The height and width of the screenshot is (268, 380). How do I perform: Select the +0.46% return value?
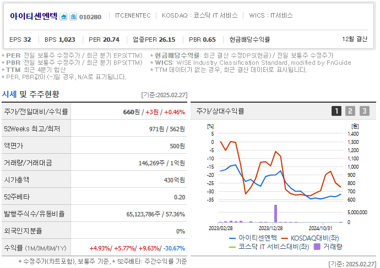tap(175, 112)
